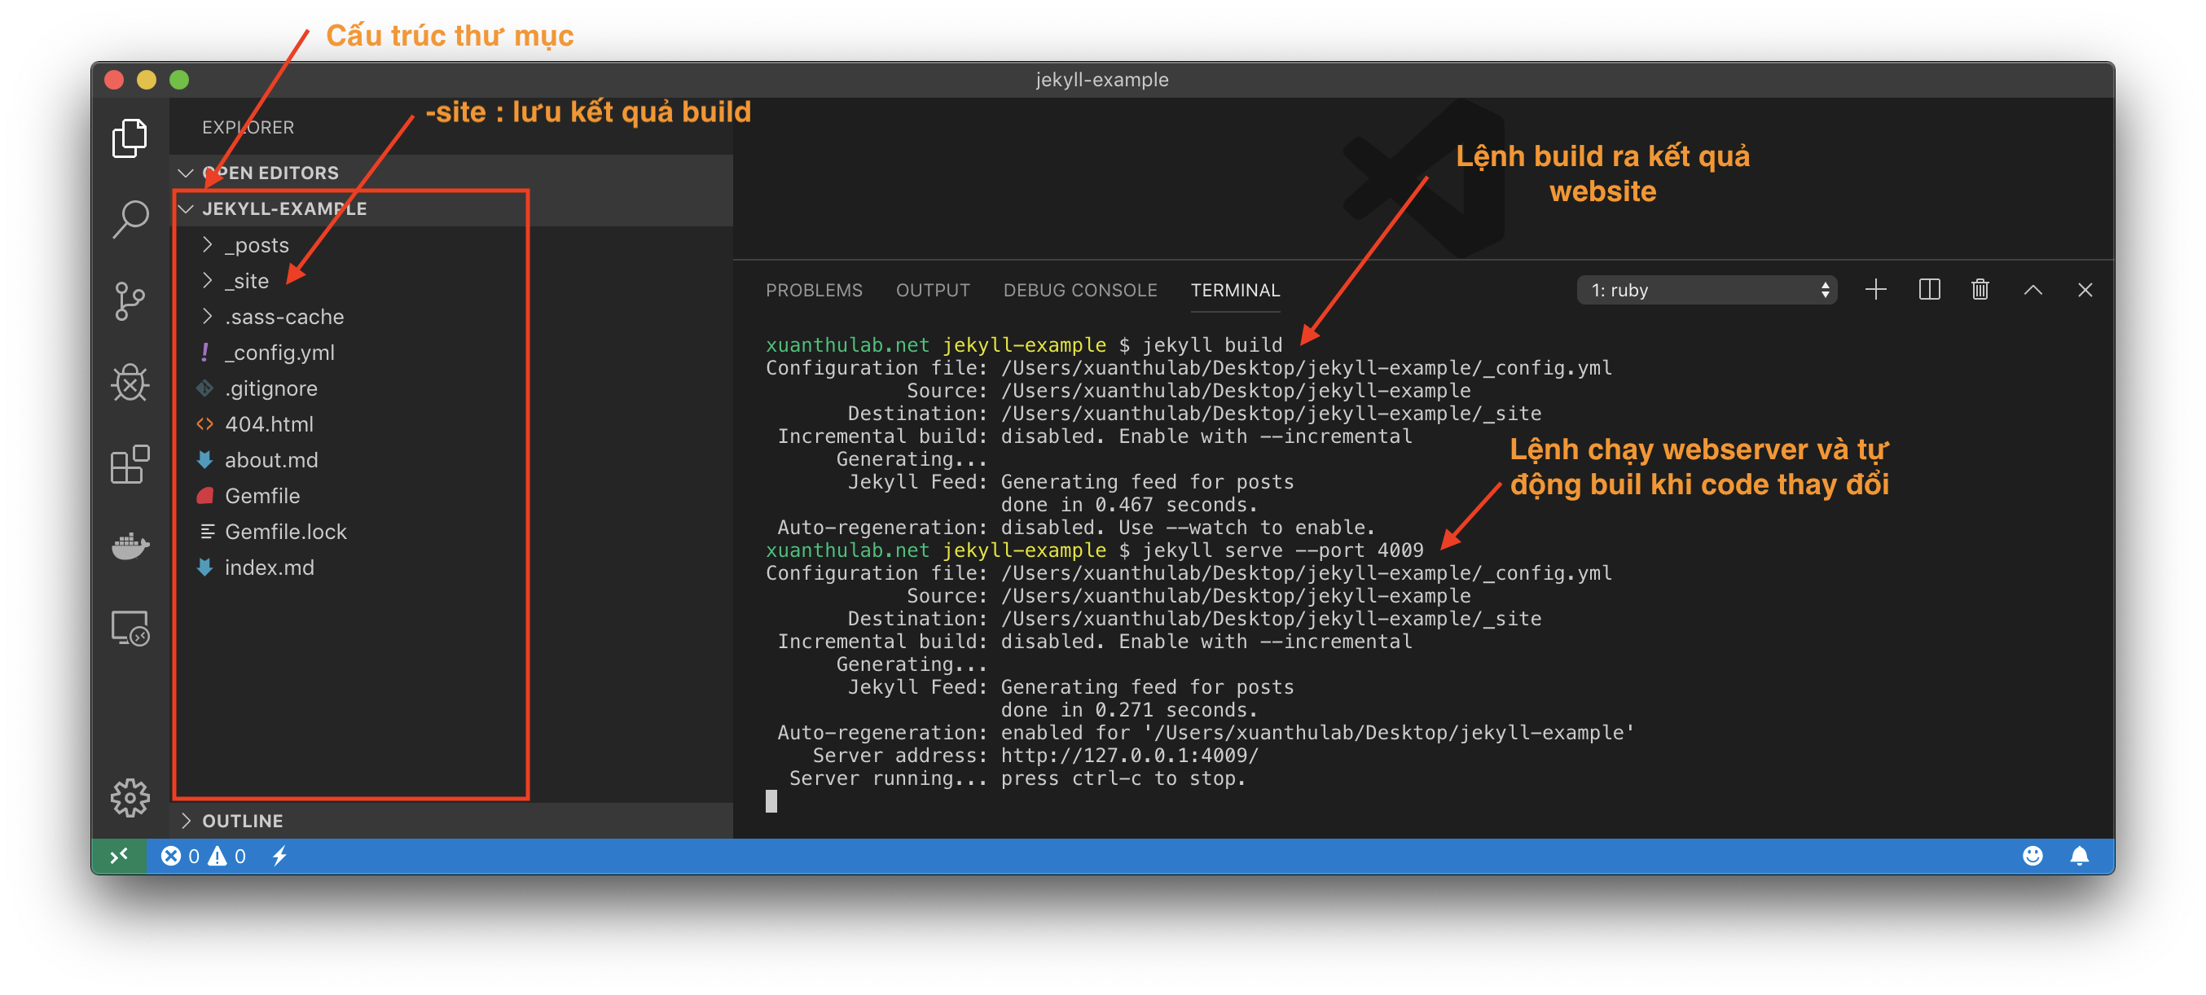The width and height of the screenshot is (2206, 995).
Task: Click errors and warnings status indicator
Action: point(204,857)
